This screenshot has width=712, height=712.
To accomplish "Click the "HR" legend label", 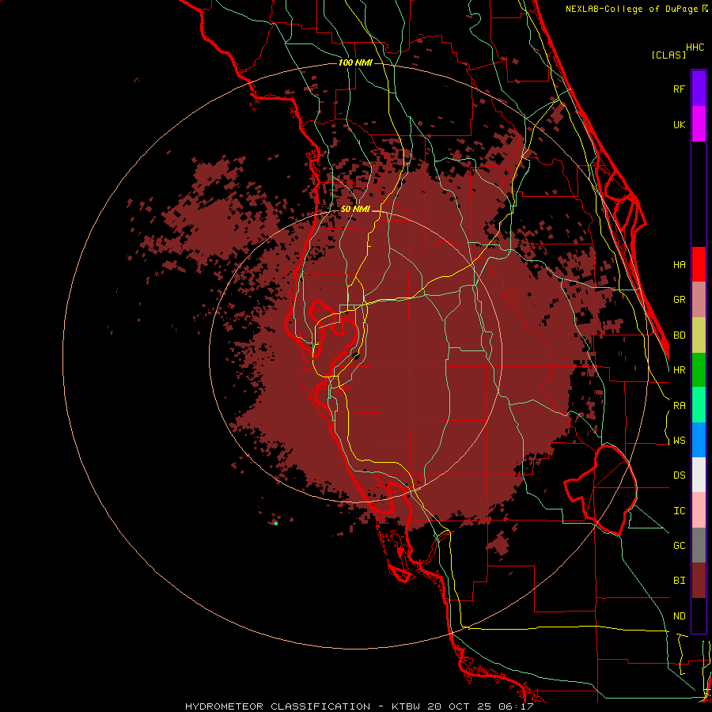I will coord(679,370).
